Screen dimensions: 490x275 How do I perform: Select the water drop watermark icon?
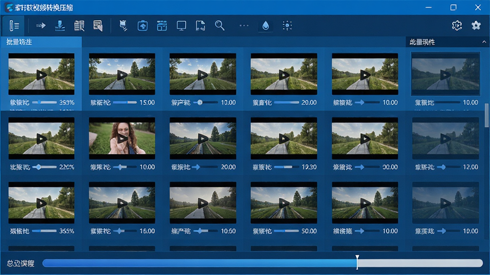click(x=266, y=26)
